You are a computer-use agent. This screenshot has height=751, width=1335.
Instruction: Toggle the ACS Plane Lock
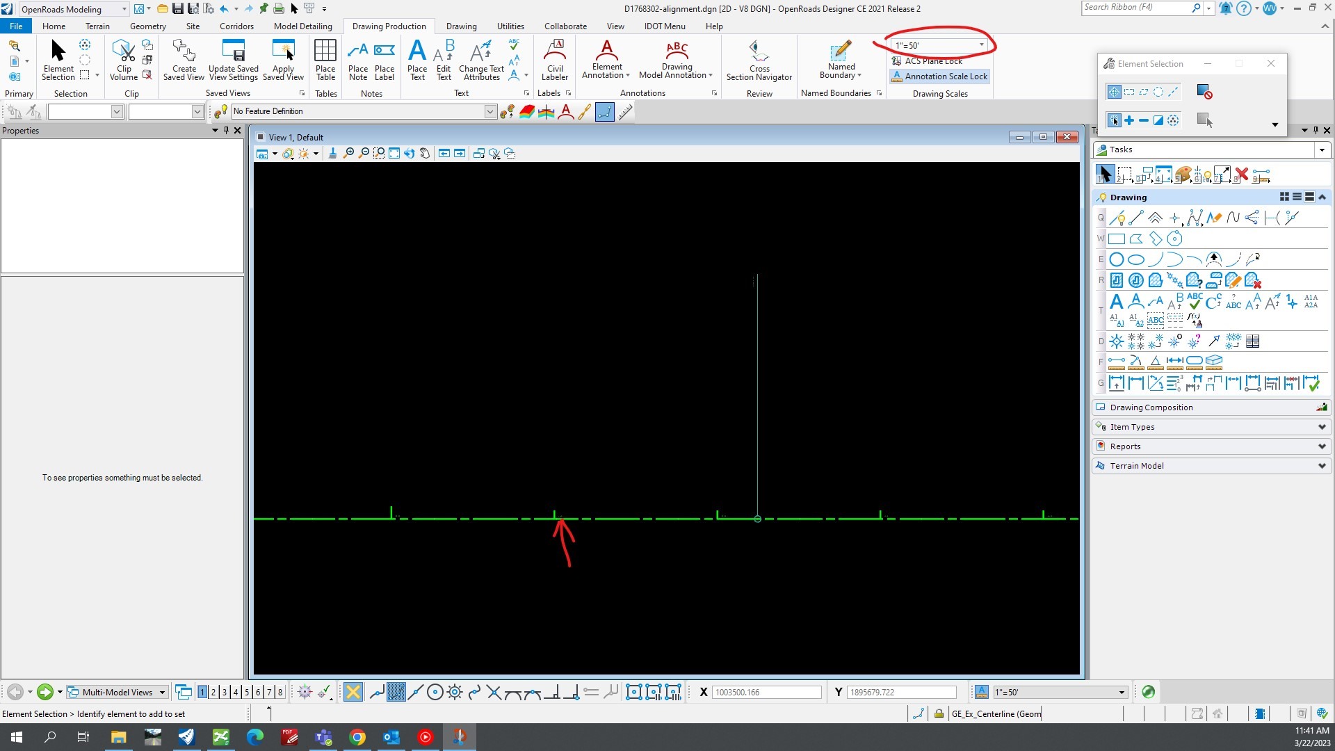pos(928,61)
